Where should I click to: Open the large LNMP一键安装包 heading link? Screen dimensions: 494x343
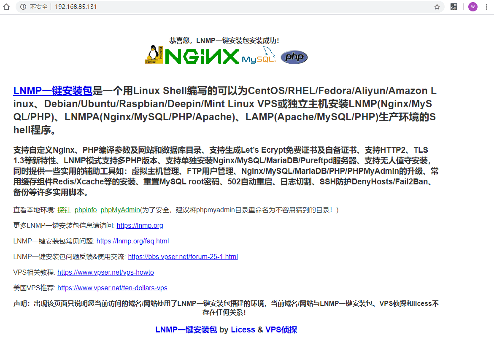(53, 91)
